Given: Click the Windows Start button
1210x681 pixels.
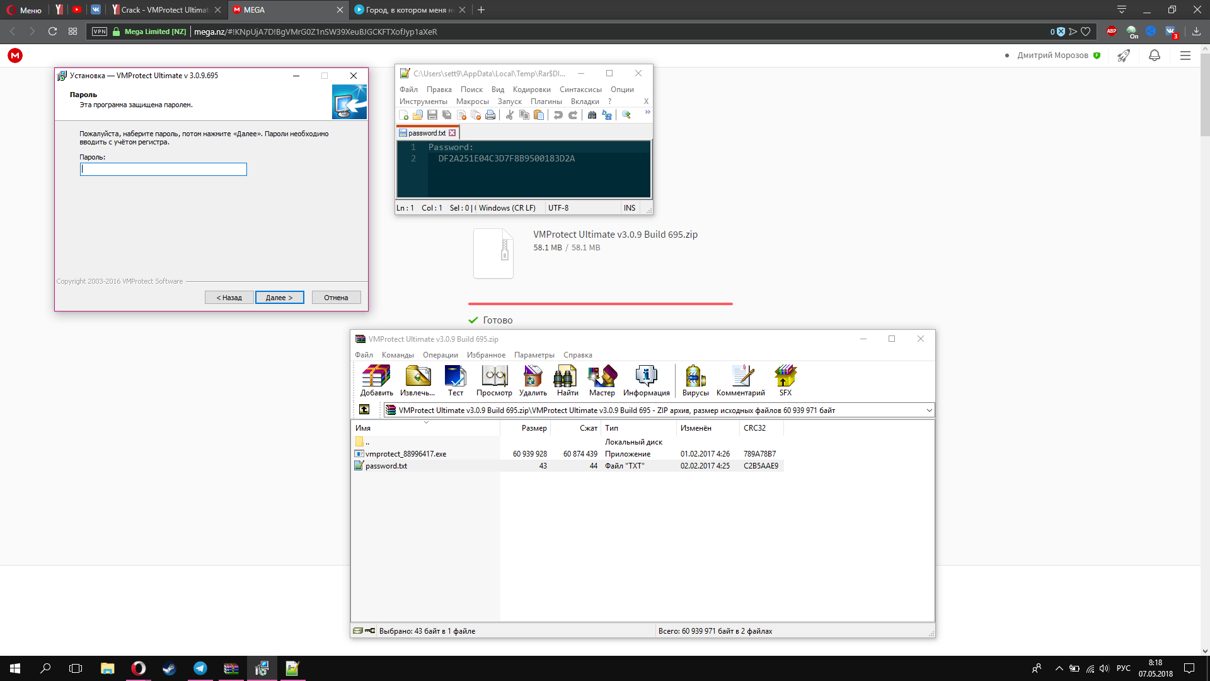Looking at the screenshot, I should (x=15, y=668).
